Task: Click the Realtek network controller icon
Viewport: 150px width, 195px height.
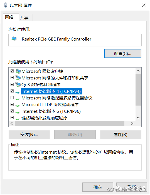Action: click(x=14, y=39)
